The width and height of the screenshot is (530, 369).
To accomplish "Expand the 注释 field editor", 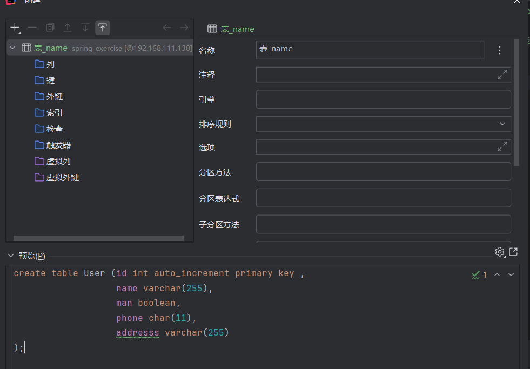I will coord(502,75).
